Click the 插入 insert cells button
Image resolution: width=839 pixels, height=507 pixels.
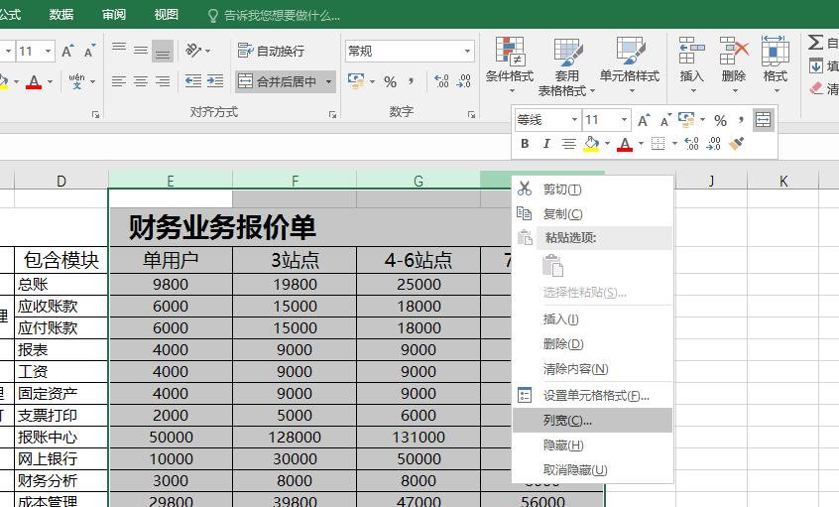click(691, 65)
